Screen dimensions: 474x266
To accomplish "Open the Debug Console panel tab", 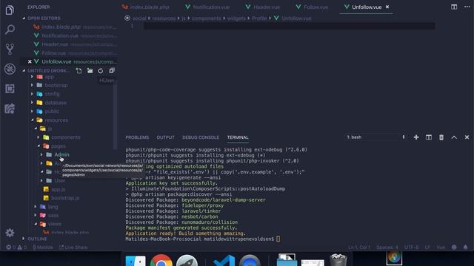I will pos(201,137).
